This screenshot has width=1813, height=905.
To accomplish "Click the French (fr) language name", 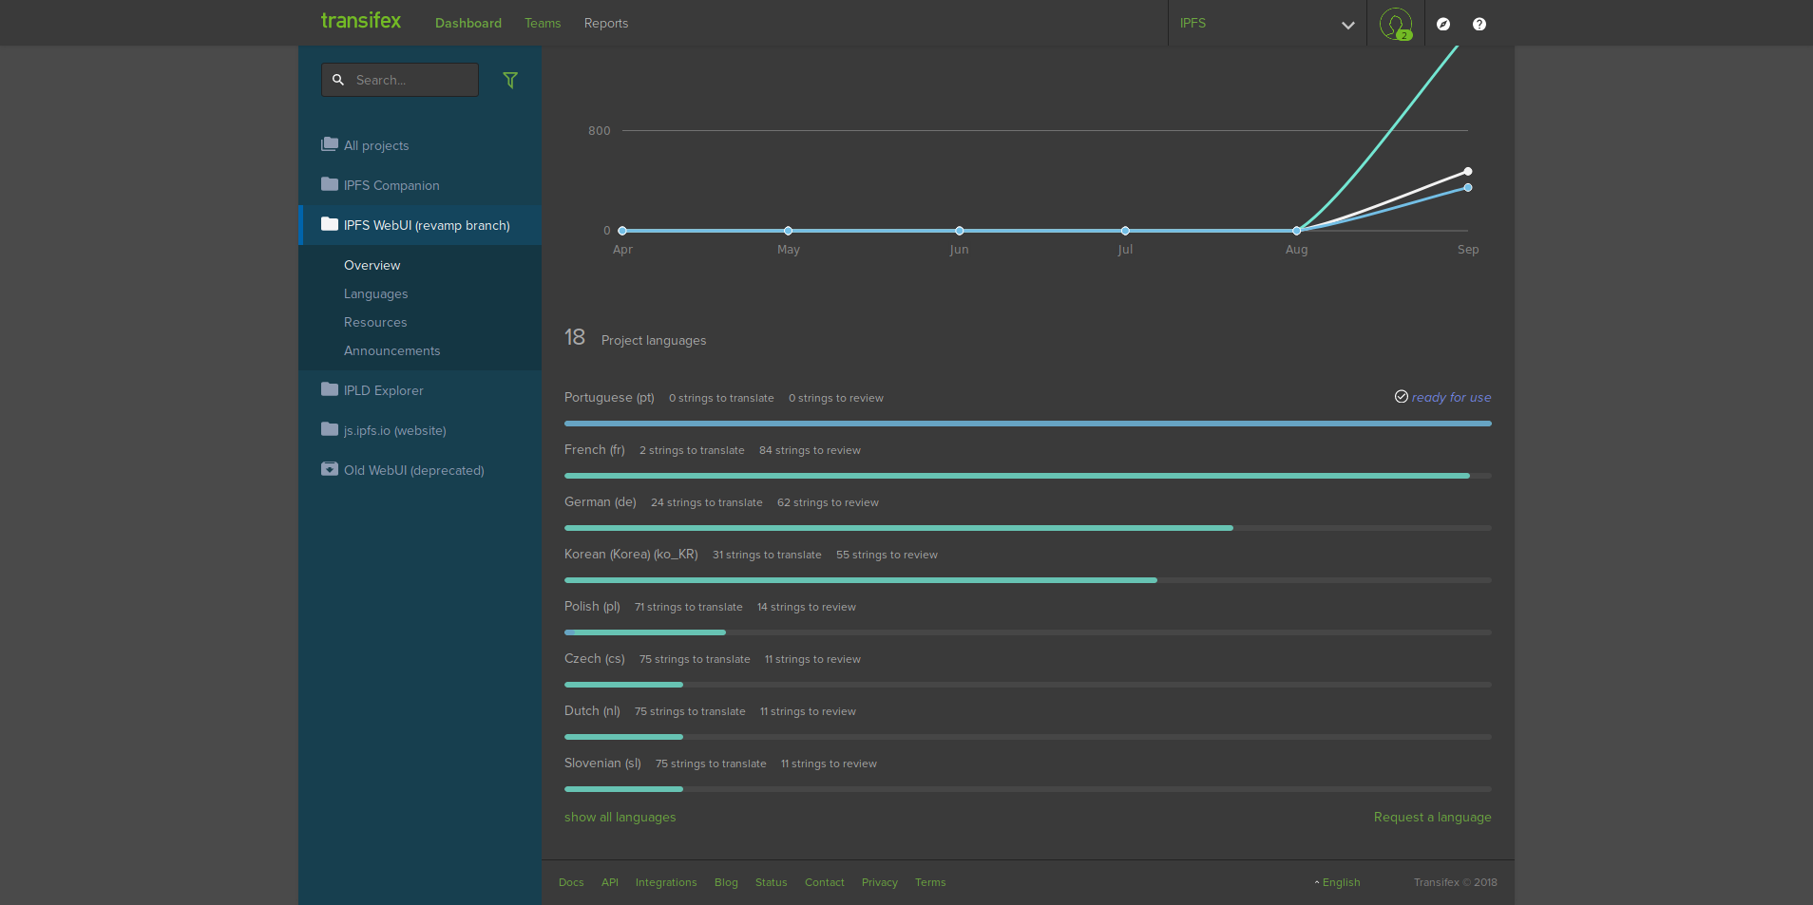I will 595,449.
